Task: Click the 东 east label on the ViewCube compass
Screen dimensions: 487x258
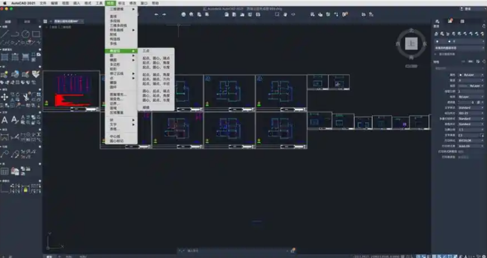Action: [424, 44]
